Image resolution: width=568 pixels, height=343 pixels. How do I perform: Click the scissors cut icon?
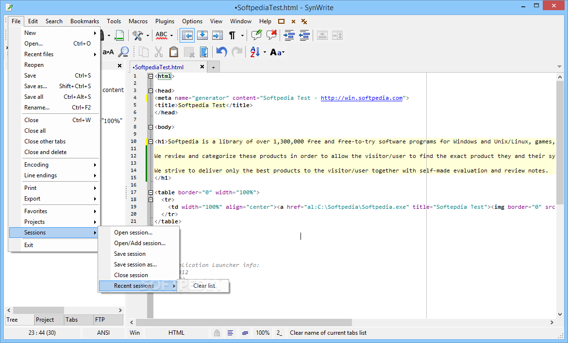(159, 52)
